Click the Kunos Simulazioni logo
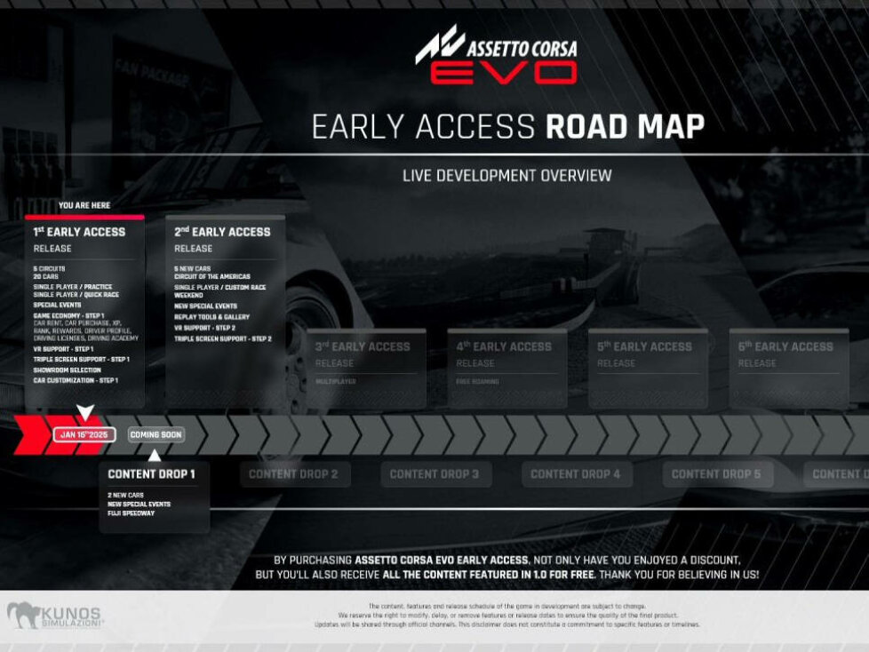Image resolution: width=869 pixels, height=652 pixels. point(55,616)
